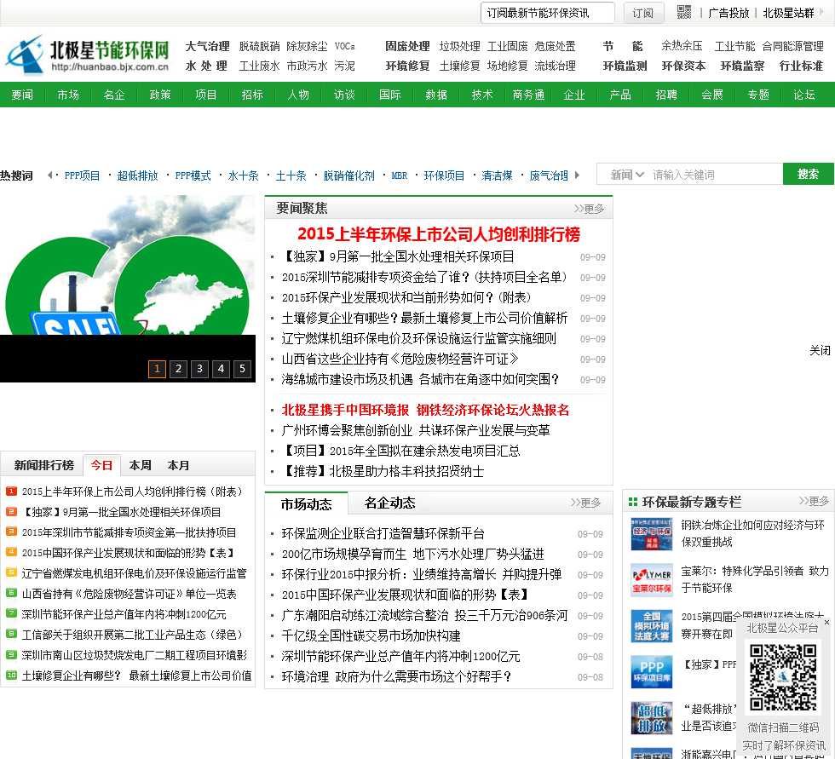
Task: Open ranking item 7 深圳节能环保产业总产值
Action: [124, 614]
